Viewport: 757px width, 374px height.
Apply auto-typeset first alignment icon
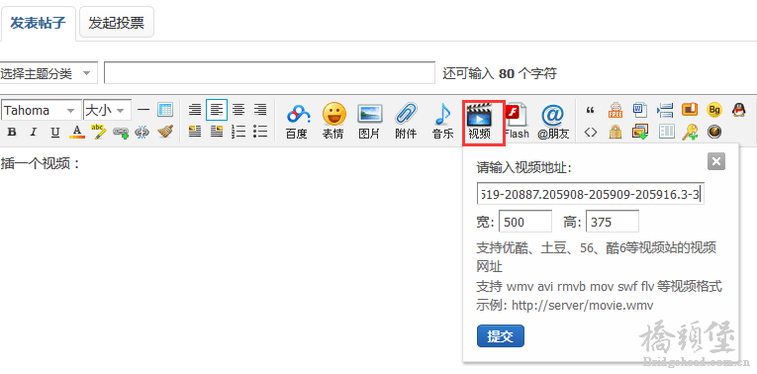pos(195,110)
